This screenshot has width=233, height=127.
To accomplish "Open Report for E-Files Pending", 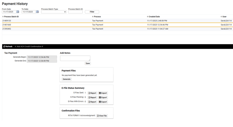I will [x=92, y=98].
